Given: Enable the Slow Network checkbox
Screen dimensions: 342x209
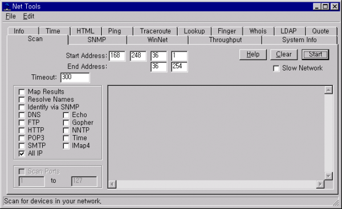Looking at the screenshot, I should click(x=276, y=68).
